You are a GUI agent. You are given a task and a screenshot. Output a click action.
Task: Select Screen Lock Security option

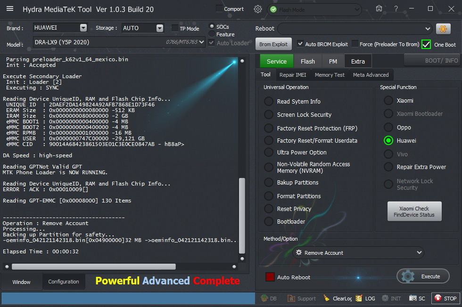coord(268,114)
